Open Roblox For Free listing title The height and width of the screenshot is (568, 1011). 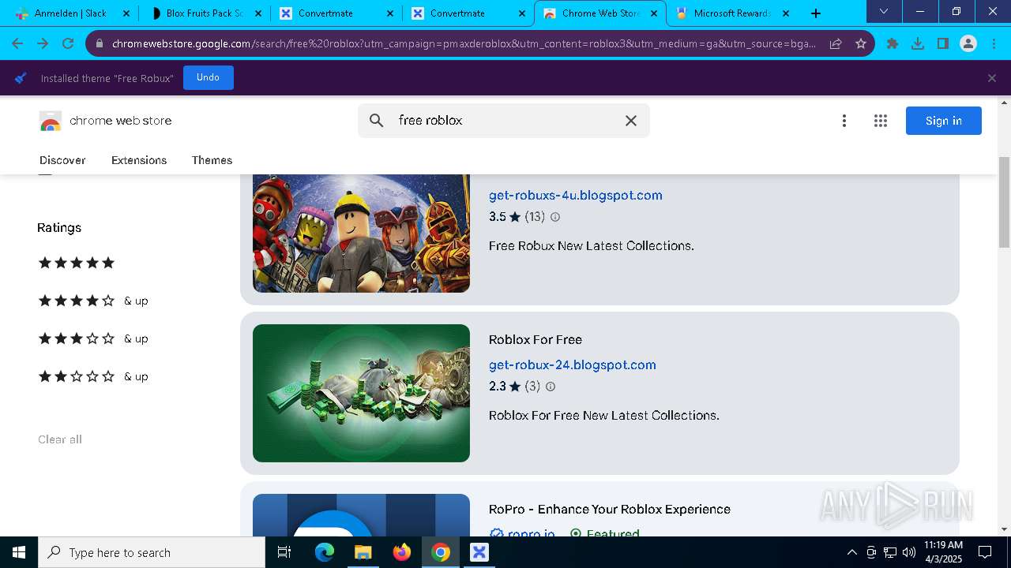click(x=535, y=339)
